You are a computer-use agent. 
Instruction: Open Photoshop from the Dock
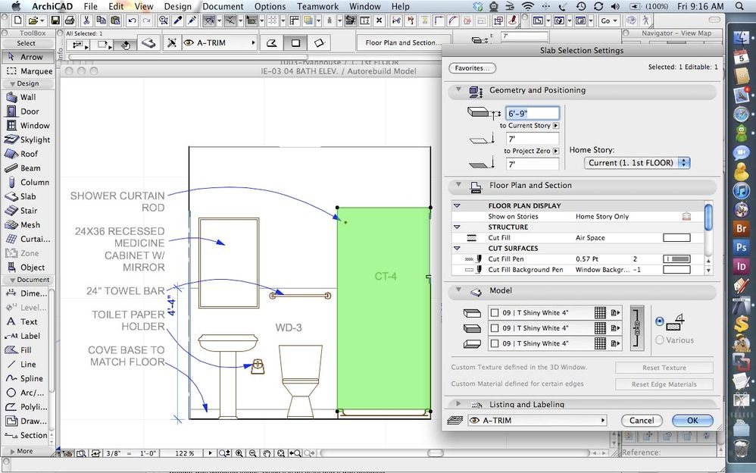[742, 247]
